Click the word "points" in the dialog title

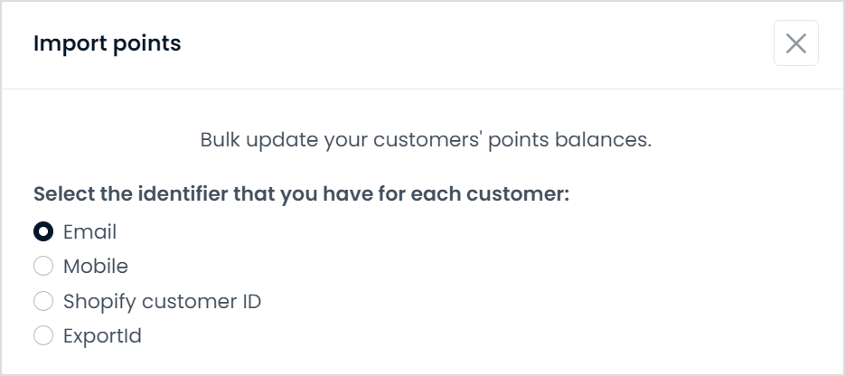[x=146, y=44]
